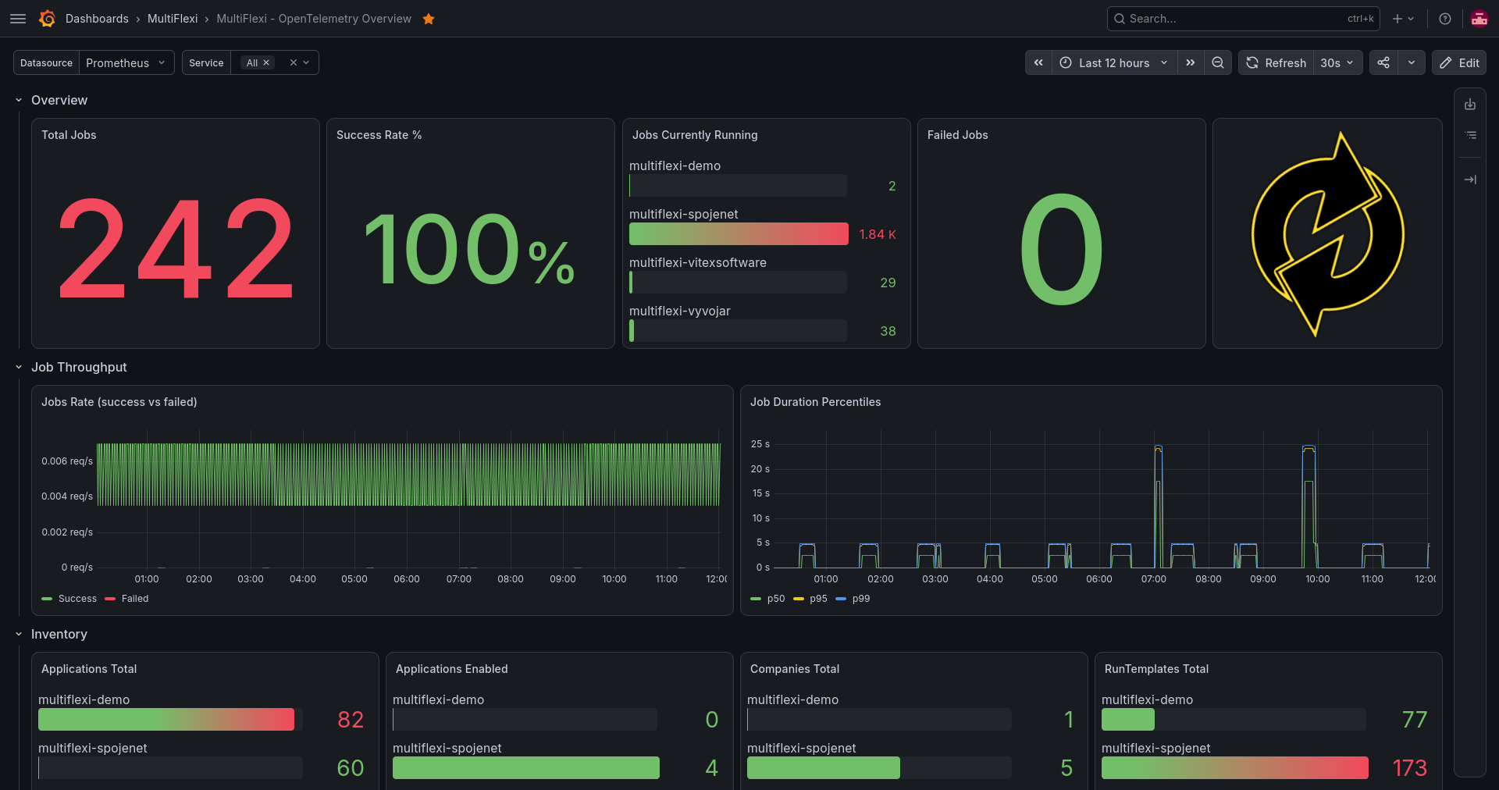The width and height of the screenshot is (1499, 790).
Task: Collapse the Overview row
Action: click(x=19, y=100)
